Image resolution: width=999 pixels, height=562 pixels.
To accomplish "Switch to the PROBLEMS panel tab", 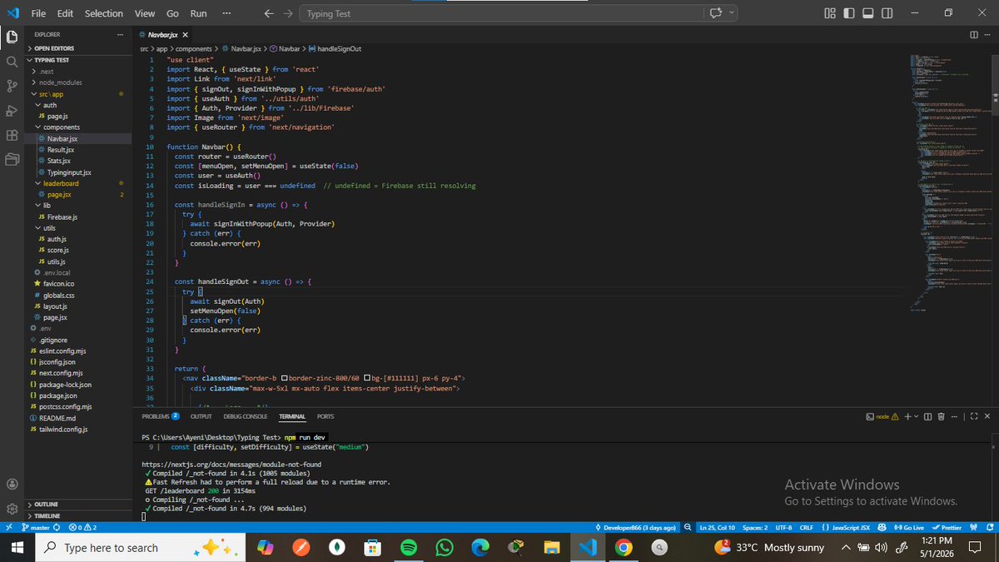I will click(x=160, y=416).
